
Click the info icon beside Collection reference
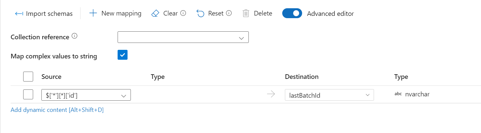click(75, 36)
